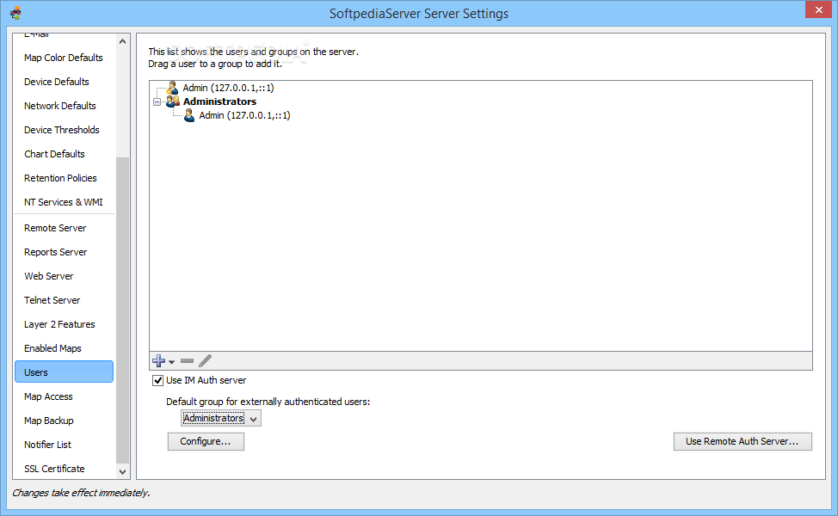Open the add button's dropdown arrow
This screenshot has width=838, height=516.
tap(171, 362)
